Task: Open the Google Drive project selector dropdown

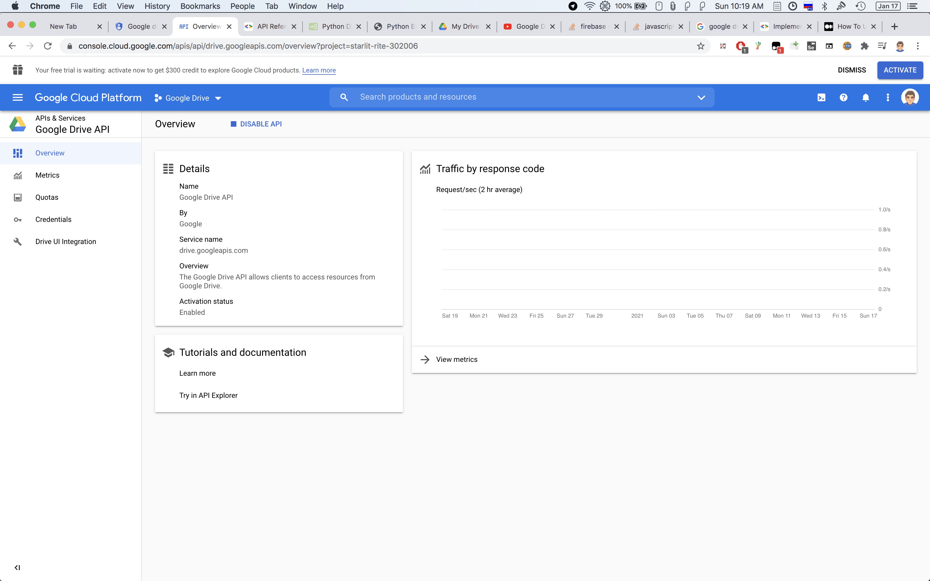Action: (x=188, y=98)
